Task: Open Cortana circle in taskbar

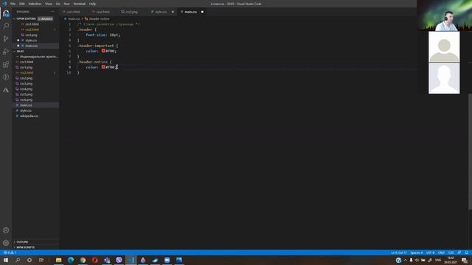Action: coord(29,260)
